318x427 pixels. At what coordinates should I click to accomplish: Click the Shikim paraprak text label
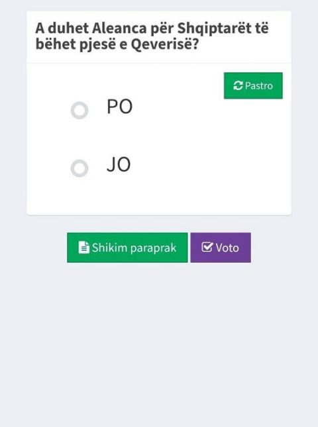point(134,248)
